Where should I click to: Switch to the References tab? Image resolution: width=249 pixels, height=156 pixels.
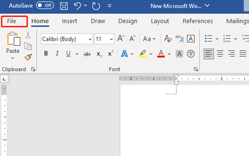pyautogui.click(x=198, y=21)
